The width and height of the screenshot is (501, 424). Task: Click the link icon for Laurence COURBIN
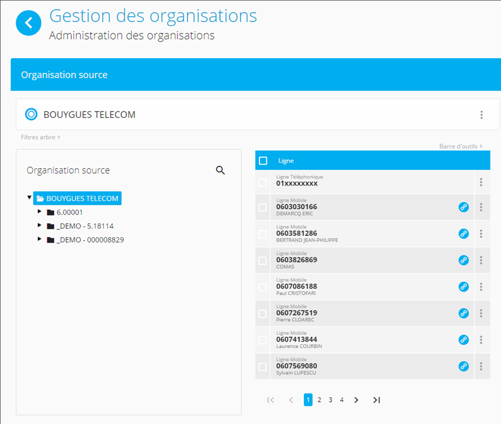[464, 340]
